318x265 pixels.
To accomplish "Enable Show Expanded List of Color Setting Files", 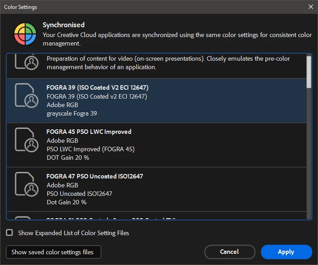I will (x=9, y=232).
